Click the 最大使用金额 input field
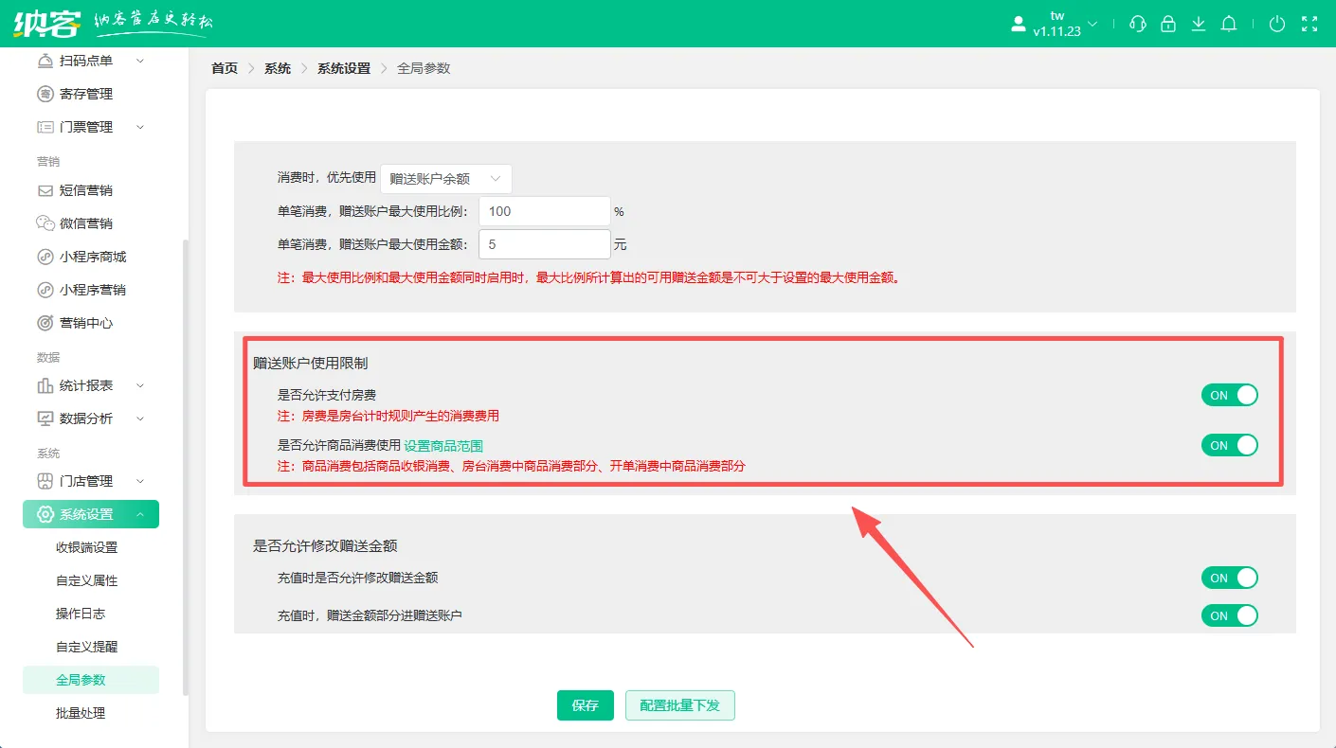Image resolution: width=1336 pixels, height=748 pixels. tap(544, 244)
